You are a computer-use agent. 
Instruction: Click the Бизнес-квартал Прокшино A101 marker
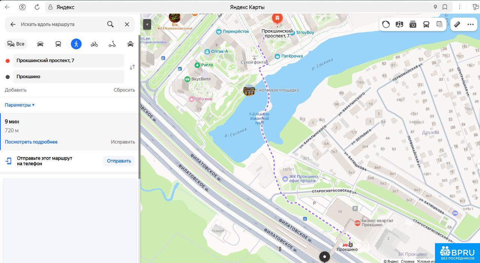(357, 223)
